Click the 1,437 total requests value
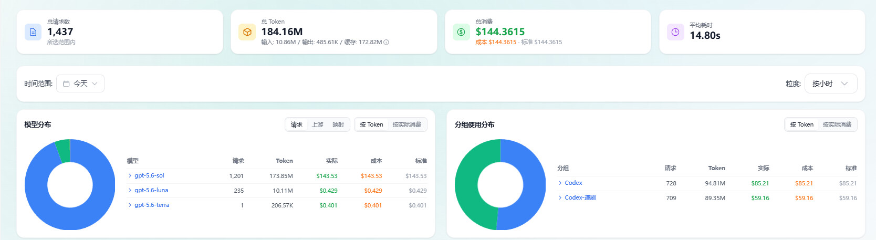Screen dimensions: 876x240 coord(60,32)
